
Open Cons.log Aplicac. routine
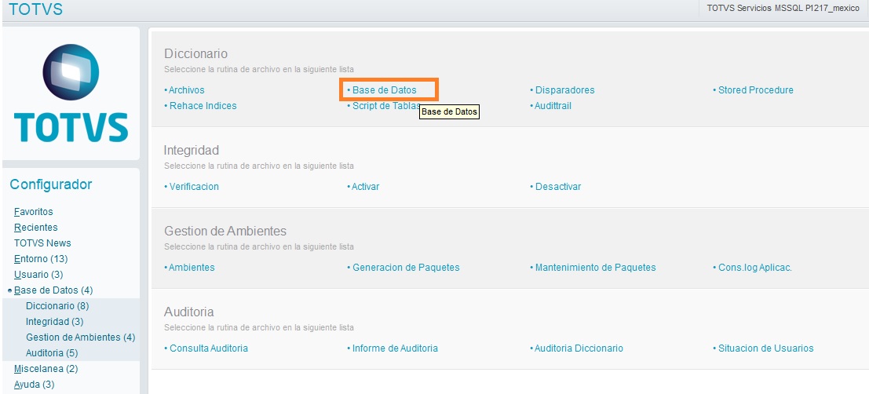point(755,267)
